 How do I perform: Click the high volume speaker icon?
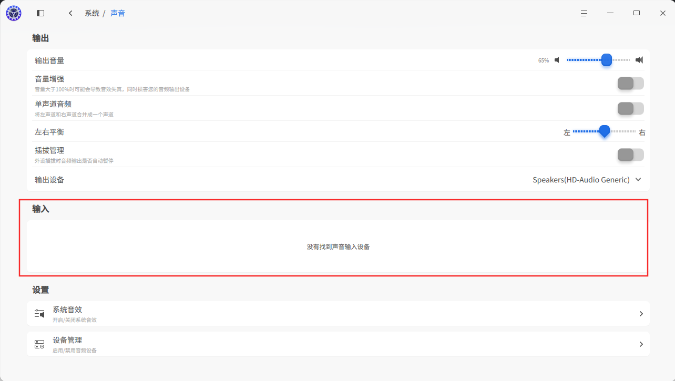tap(639, 60)
